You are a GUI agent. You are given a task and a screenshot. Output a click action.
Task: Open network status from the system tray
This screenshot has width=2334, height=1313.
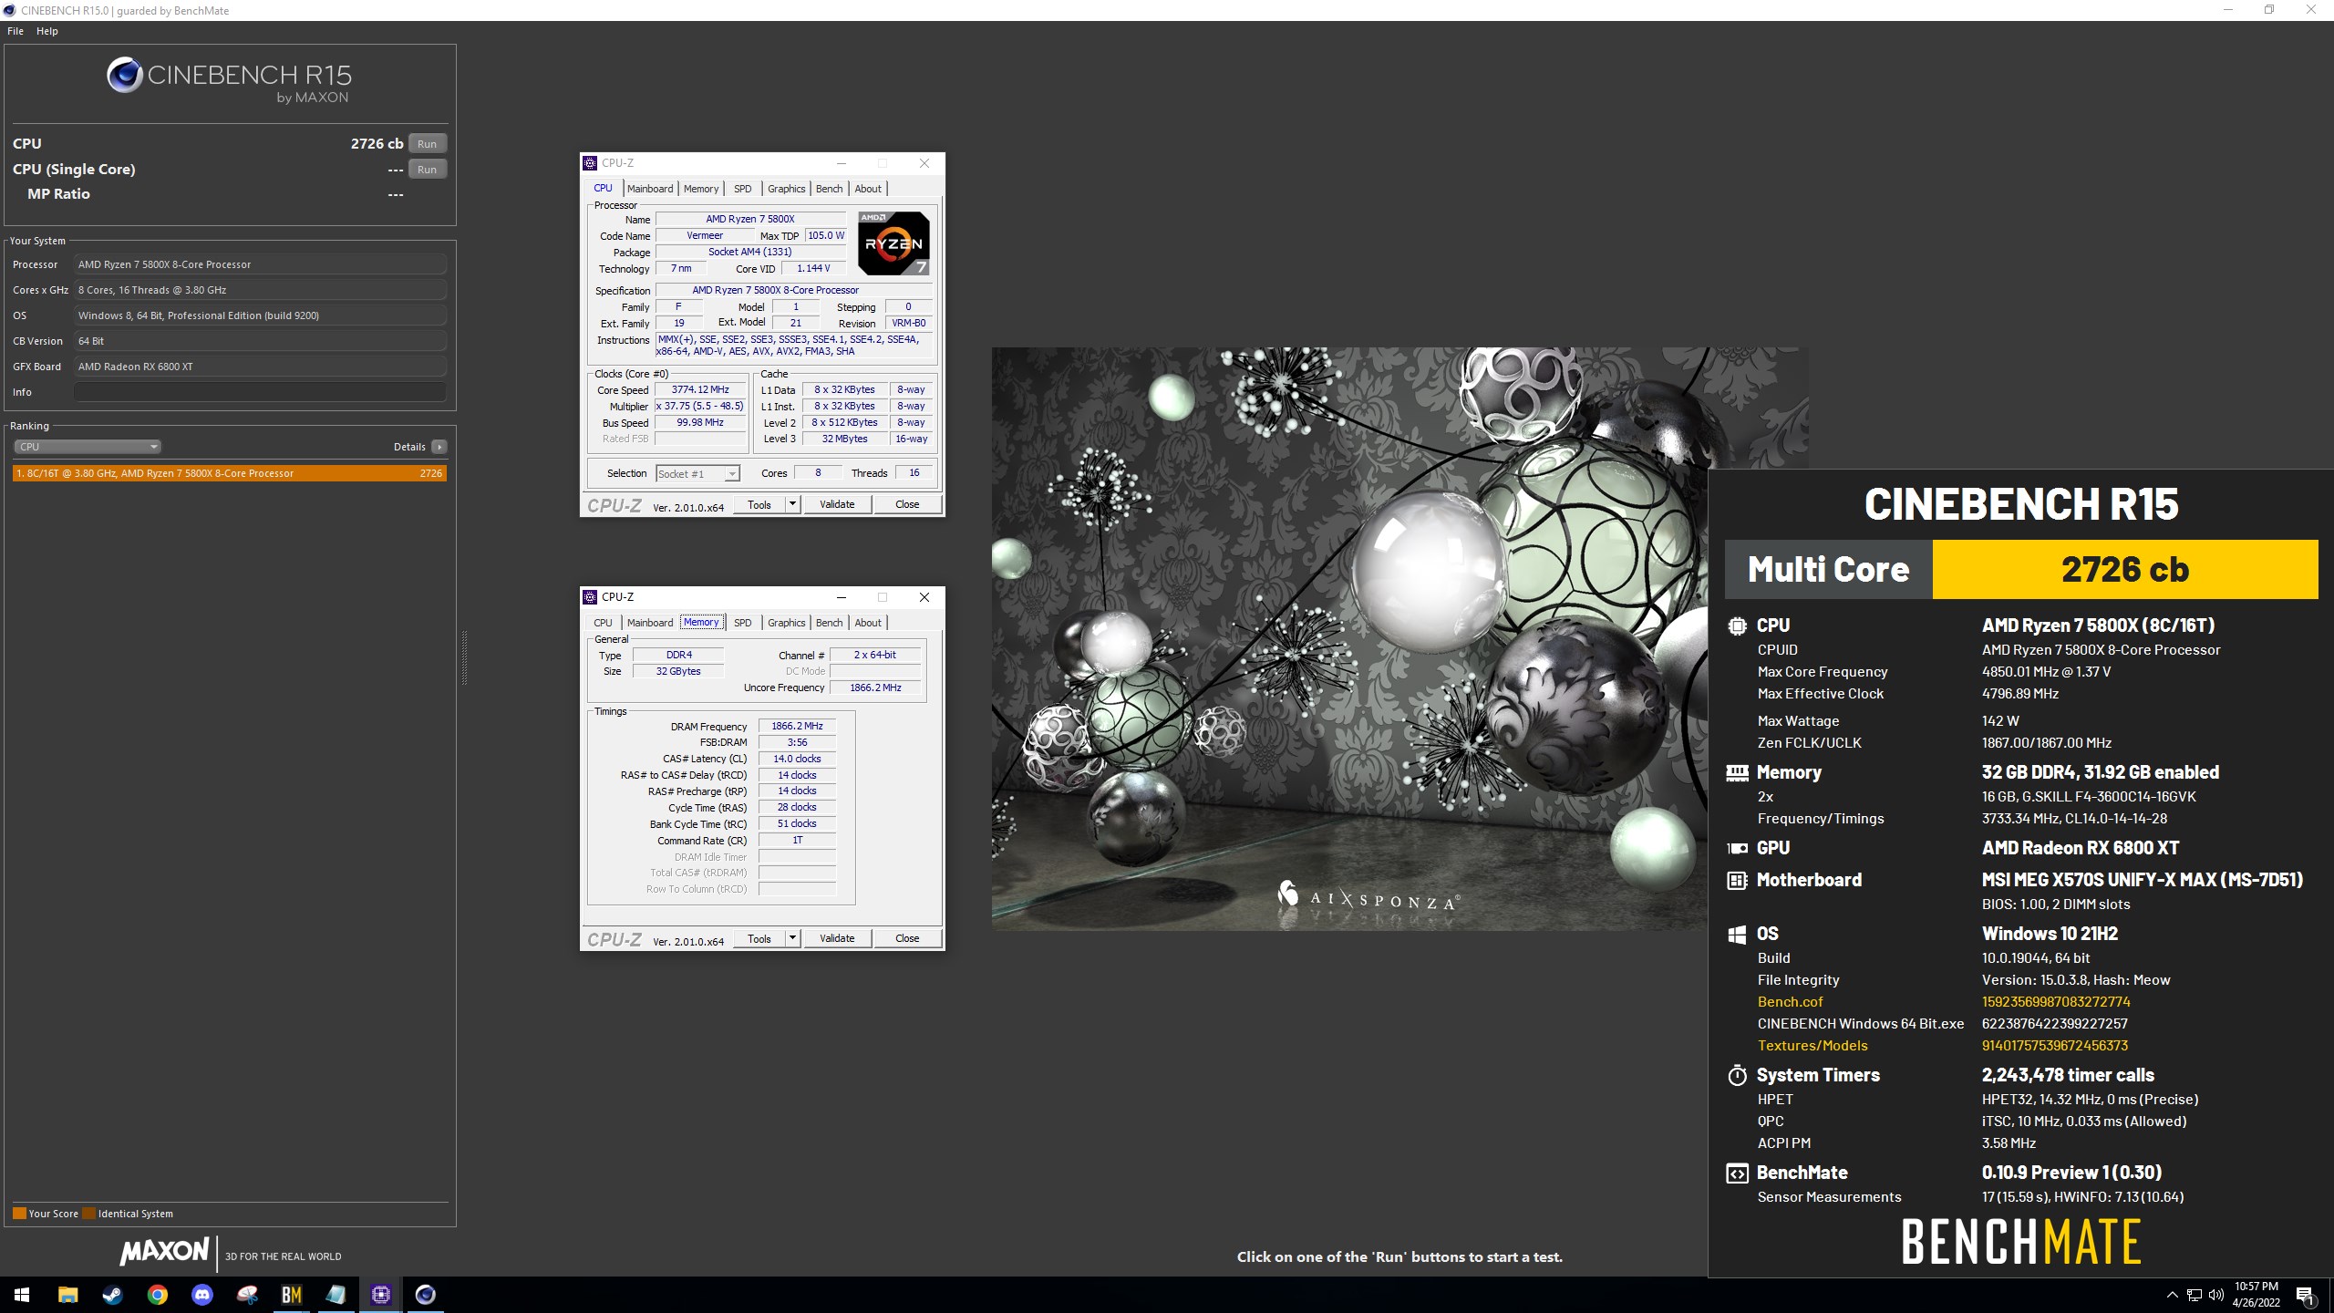tap(2195, 1295)
